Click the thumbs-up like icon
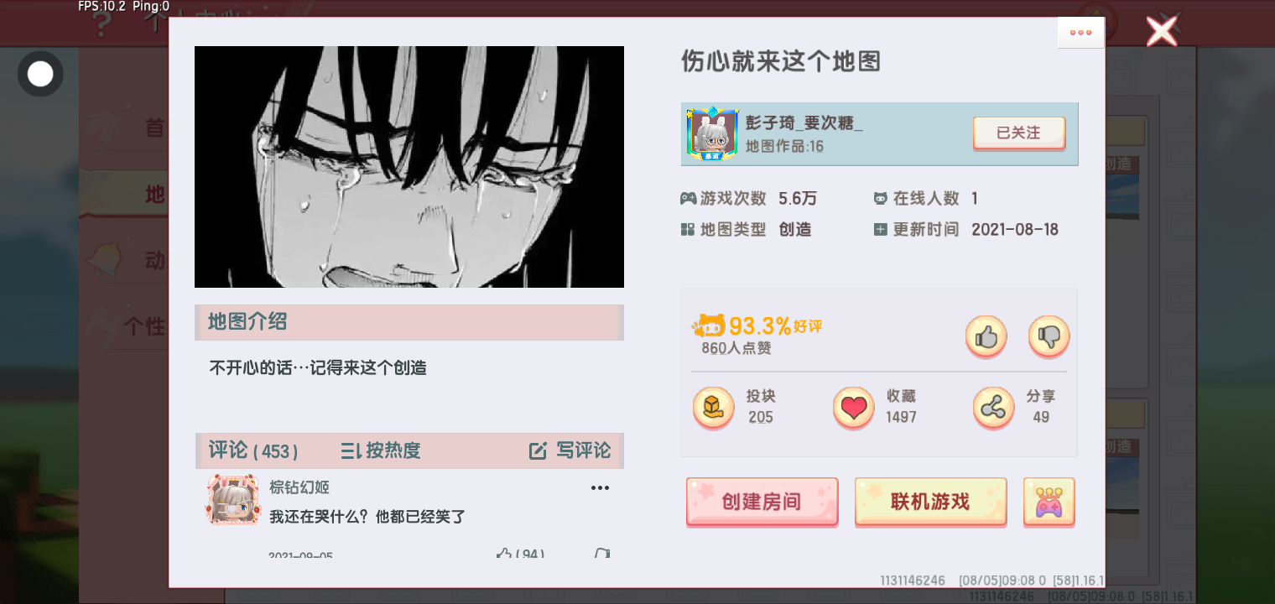 (986, 337)
